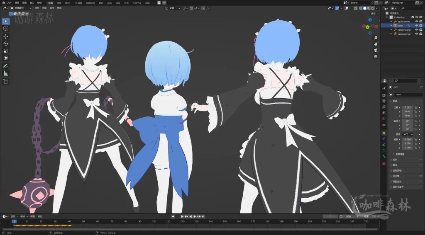Select the Add Cube tool
This screenshot has height=235, width=425.
(6, 81)
